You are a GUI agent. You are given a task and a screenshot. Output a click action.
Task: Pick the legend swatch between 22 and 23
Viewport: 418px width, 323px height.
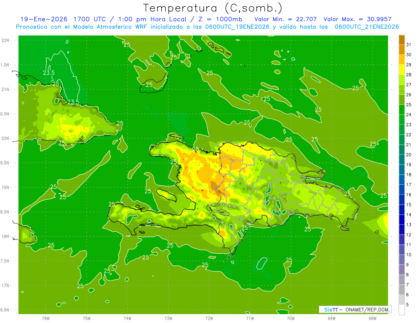tap(402, 130)
